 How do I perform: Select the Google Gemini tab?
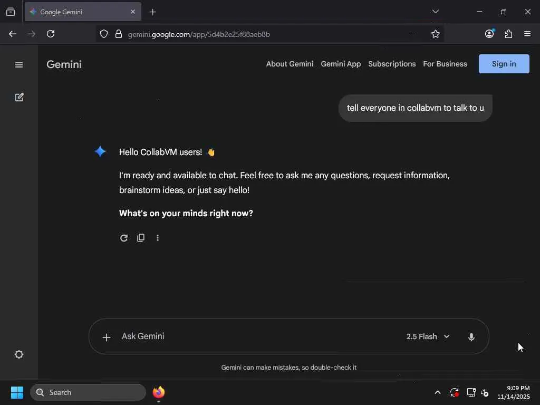click(83, 12)
